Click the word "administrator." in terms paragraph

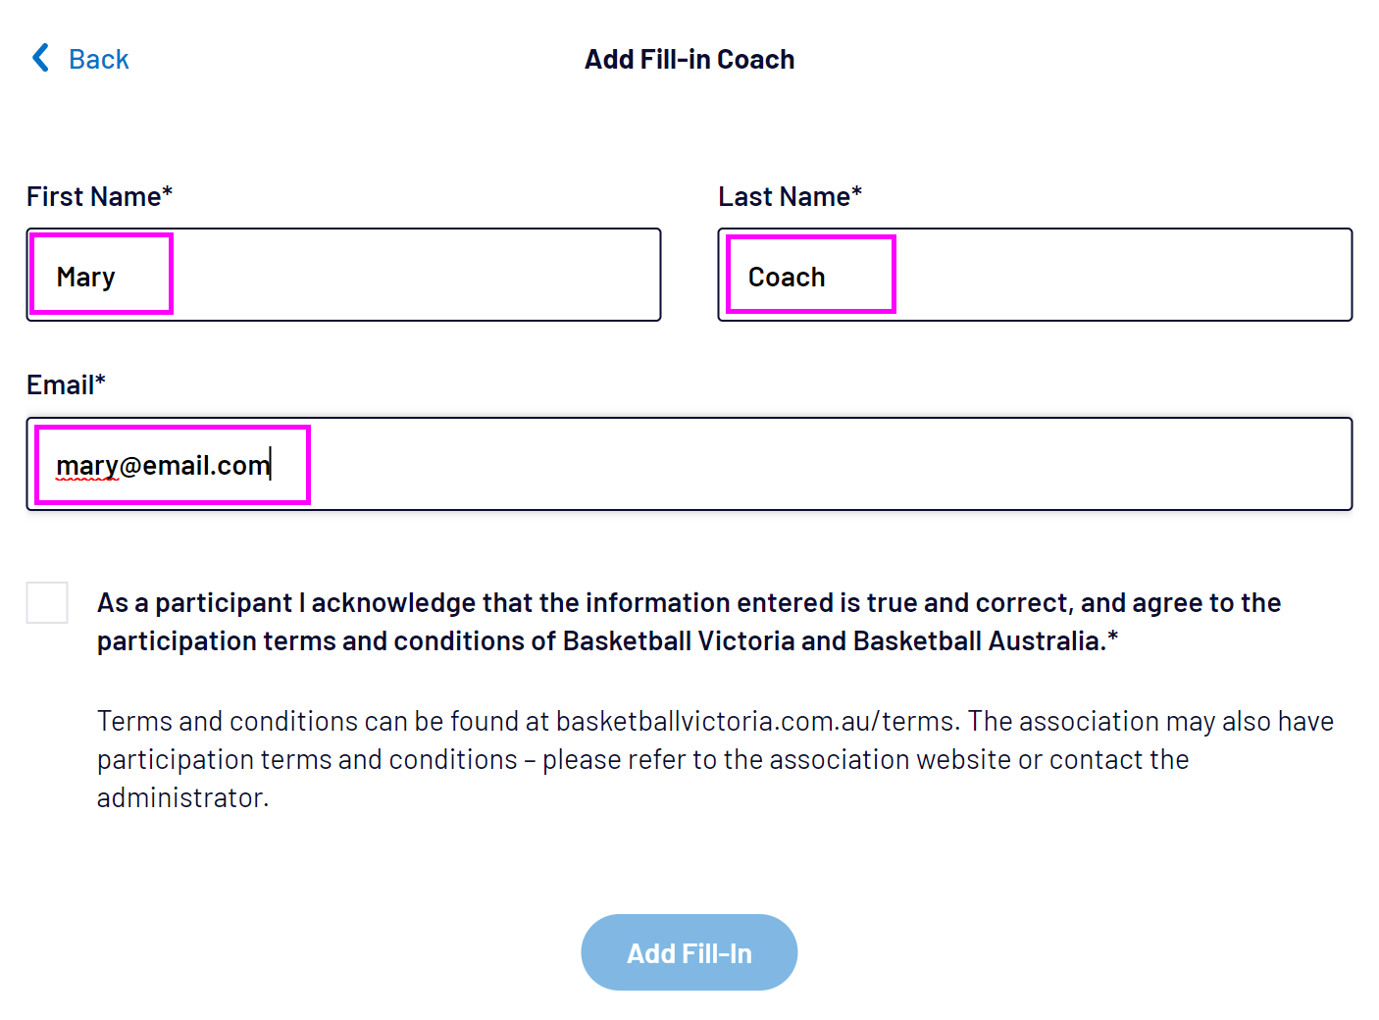click(182, 798)
